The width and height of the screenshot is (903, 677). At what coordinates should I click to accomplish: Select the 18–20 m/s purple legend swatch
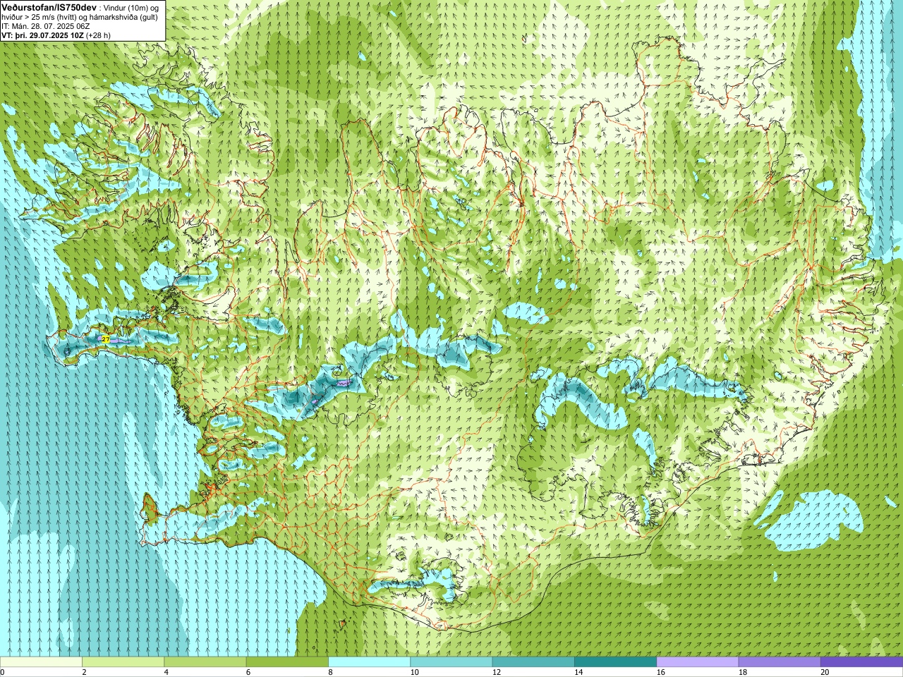coord(780,662)
